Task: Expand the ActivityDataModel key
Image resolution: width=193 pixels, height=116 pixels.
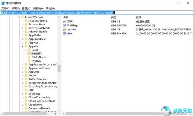Action: pos(23,28)
